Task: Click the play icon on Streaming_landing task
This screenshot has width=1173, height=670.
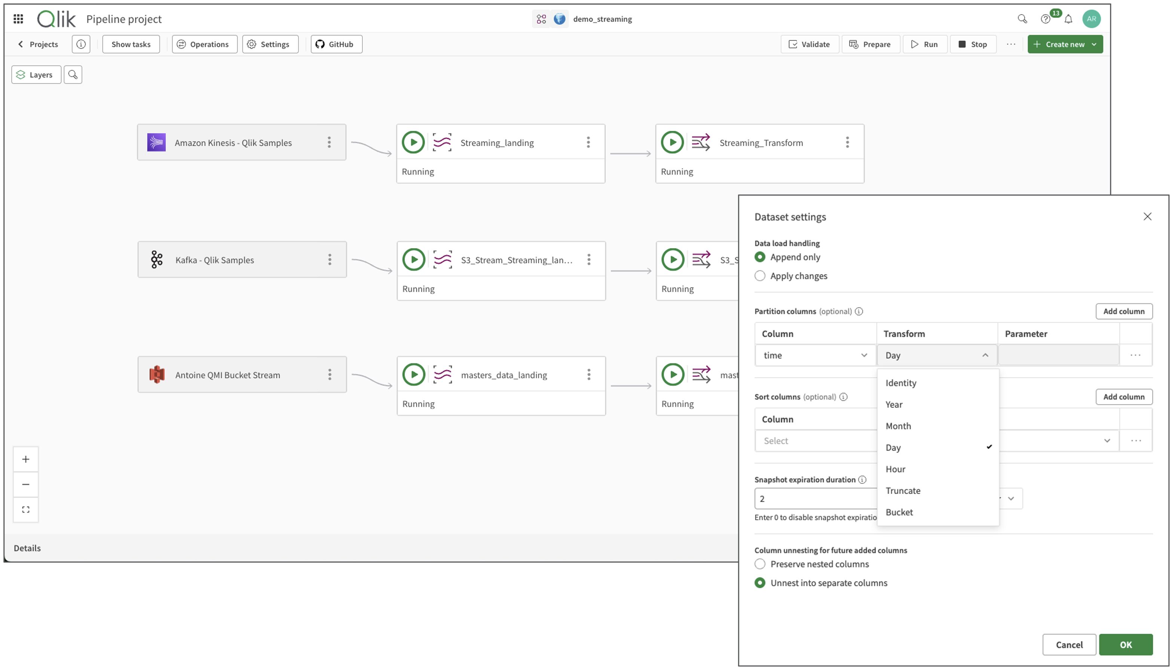Action: 413,142
